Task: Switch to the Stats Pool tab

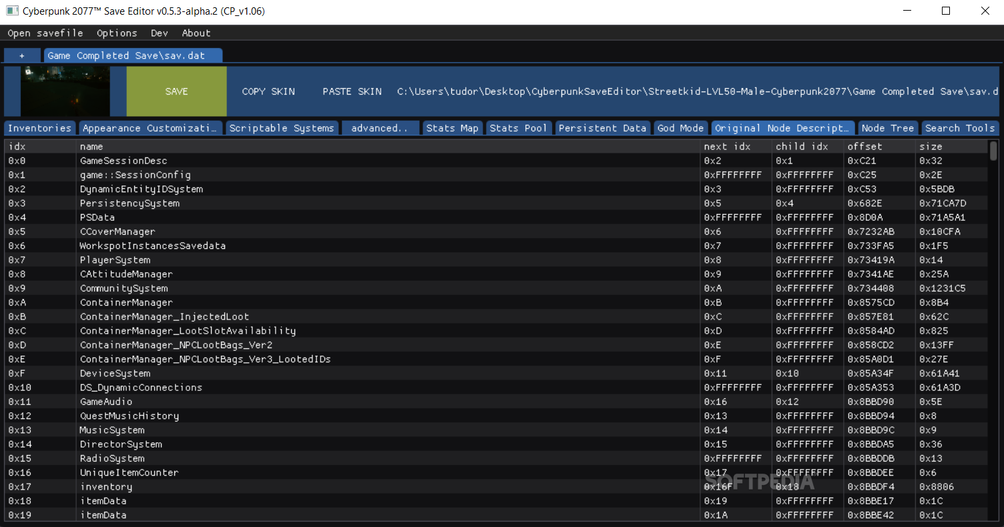Action: [518, 128]
